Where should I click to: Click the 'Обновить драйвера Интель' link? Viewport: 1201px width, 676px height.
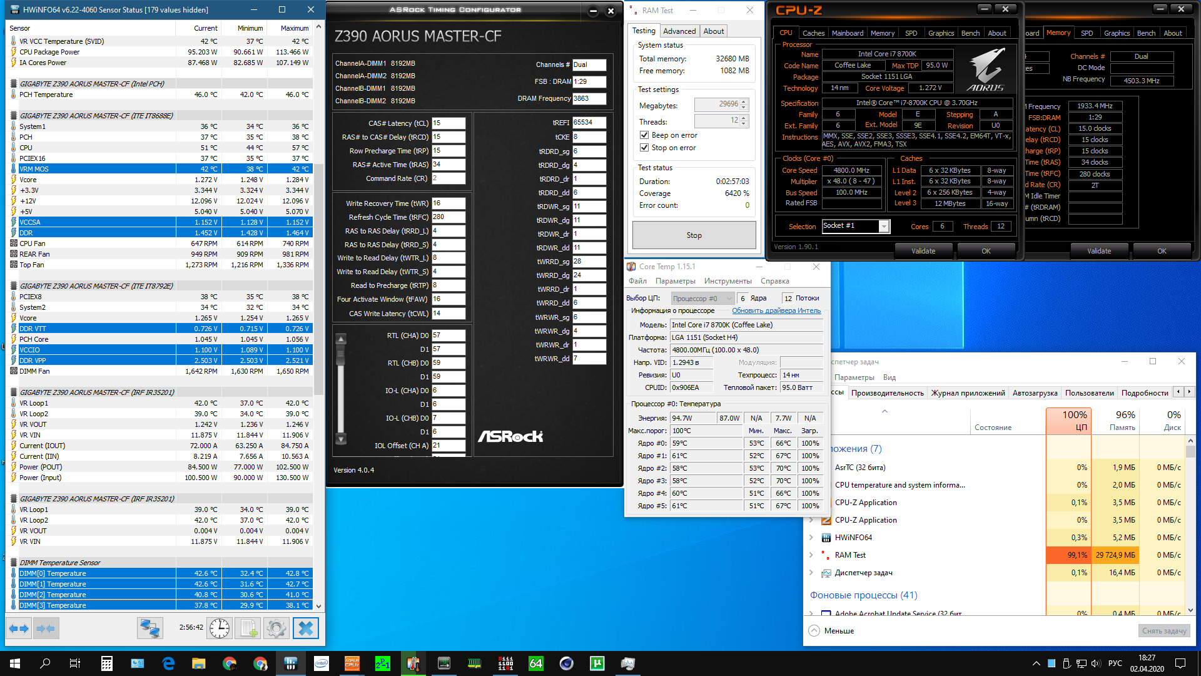point(776,311)
